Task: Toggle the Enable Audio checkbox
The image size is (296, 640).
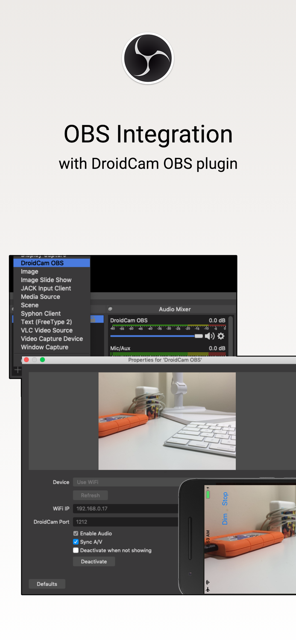Action: (x=76, y=533)
